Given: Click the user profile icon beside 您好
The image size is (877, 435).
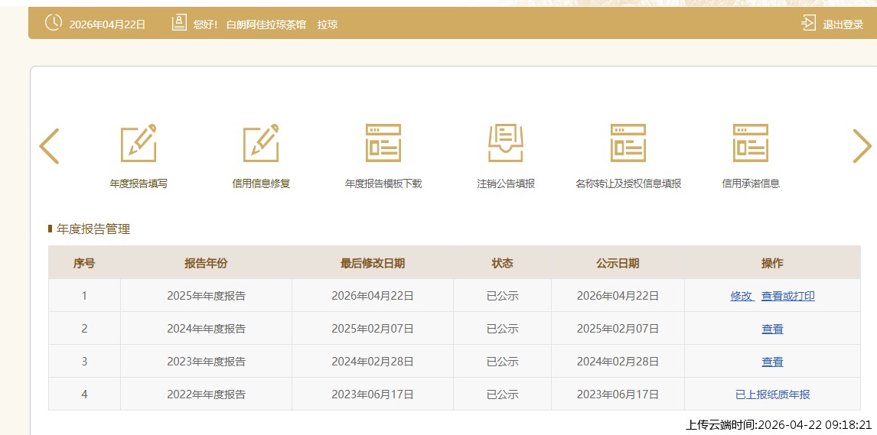Looking at the screenshot, I should (179, 24).
